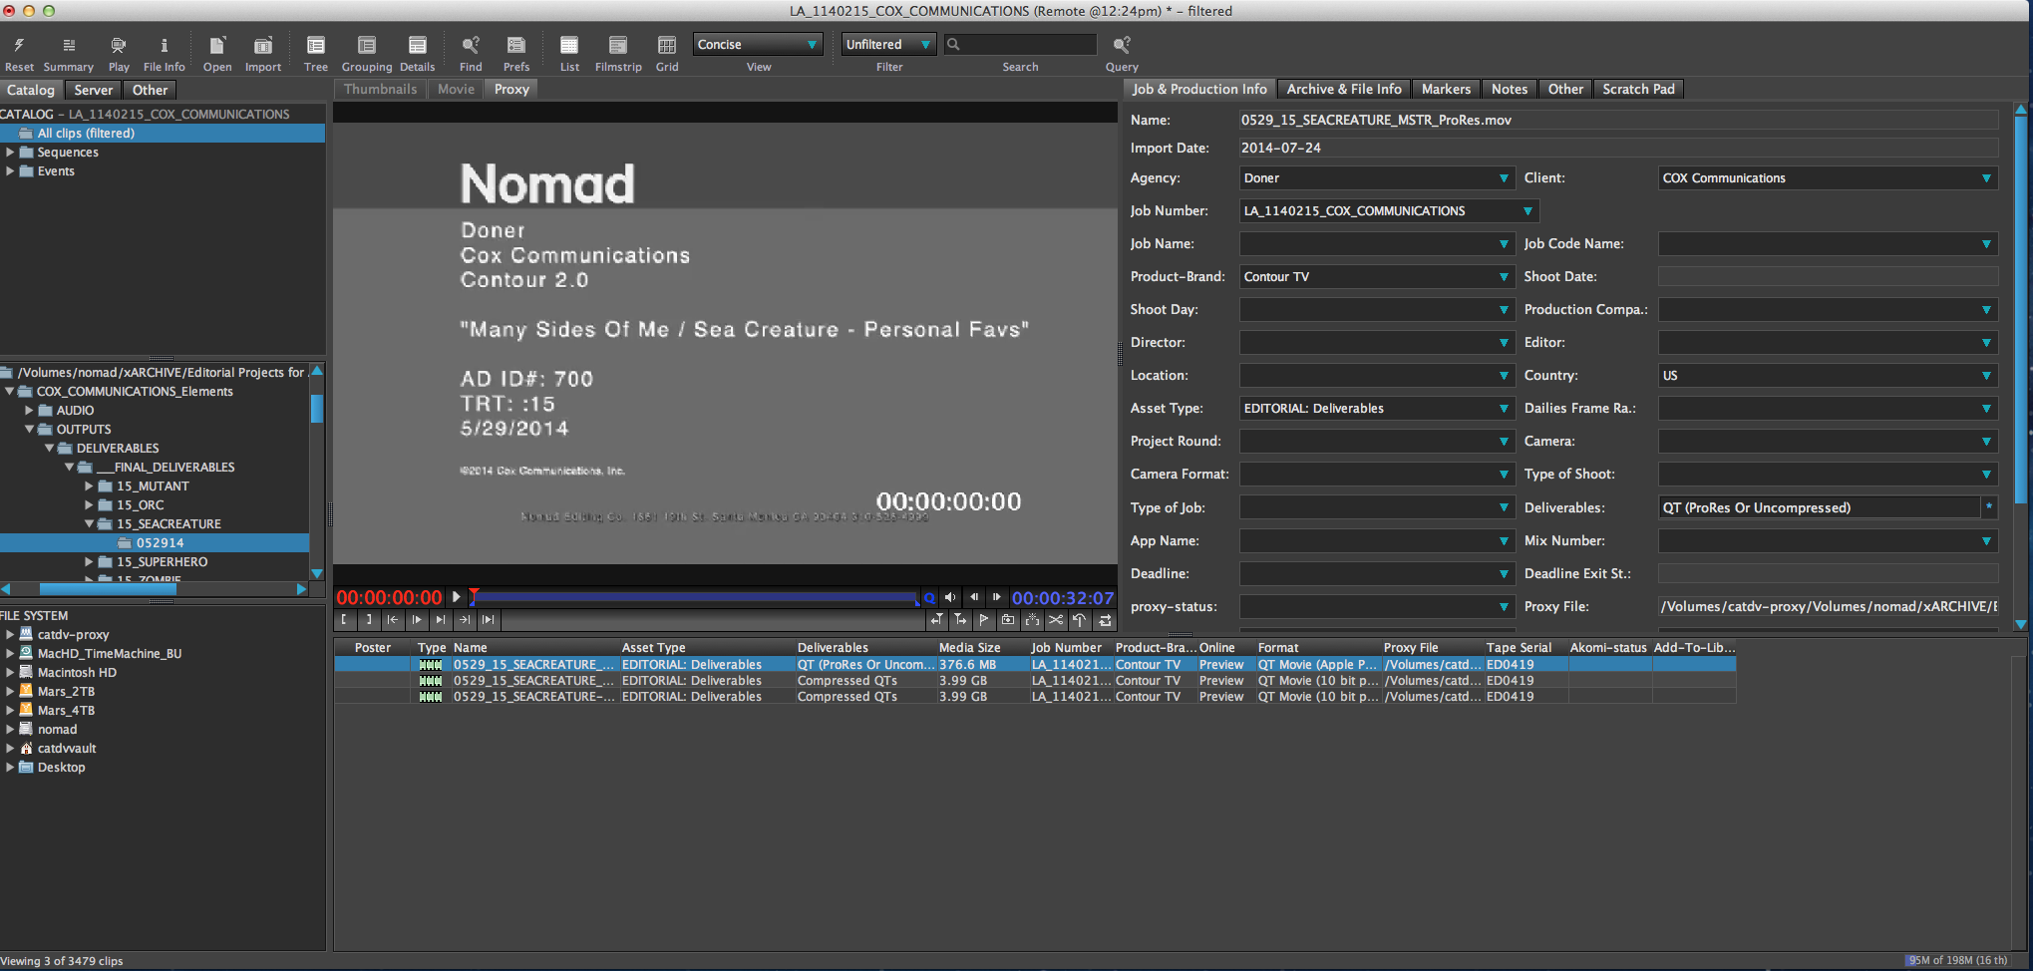Open the Concise view dropdown
This screenshot has width=2033, height=971.
(758, 45)
